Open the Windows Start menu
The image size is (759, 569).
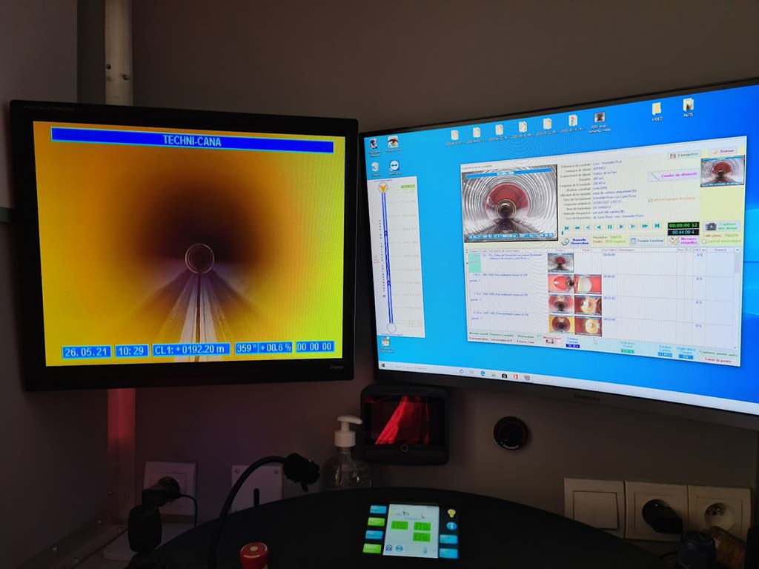point(383,365)
